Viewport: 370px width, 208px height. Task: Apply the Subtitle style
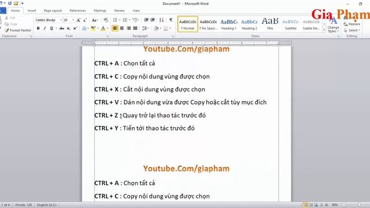pos(290,24)
